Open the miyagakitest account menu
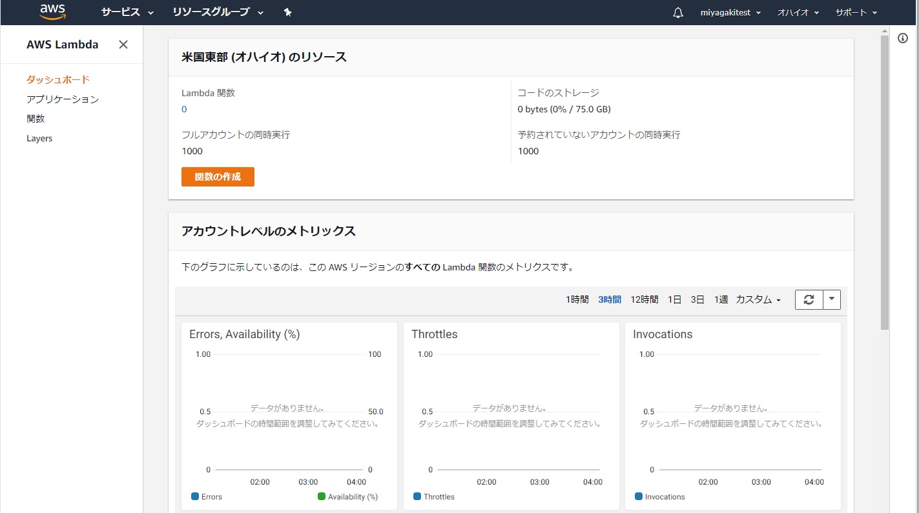The width and height of the screenshot is (919, 513). coord(730,13)
